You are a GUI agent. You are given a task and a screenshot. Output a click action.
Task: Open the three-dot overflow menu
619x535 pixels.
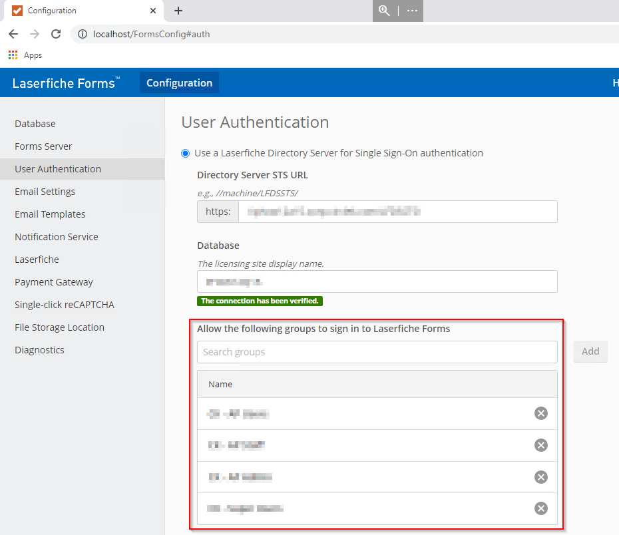[x=412, y=11]
